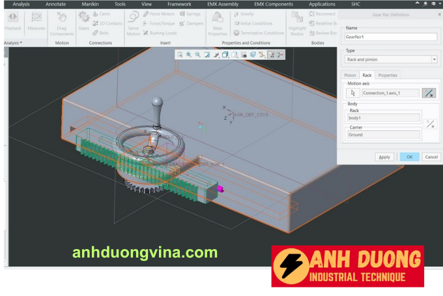
Task: Toggle the rack and carrier body swap button
Action: pyautogui.click(x=429, y=123)
